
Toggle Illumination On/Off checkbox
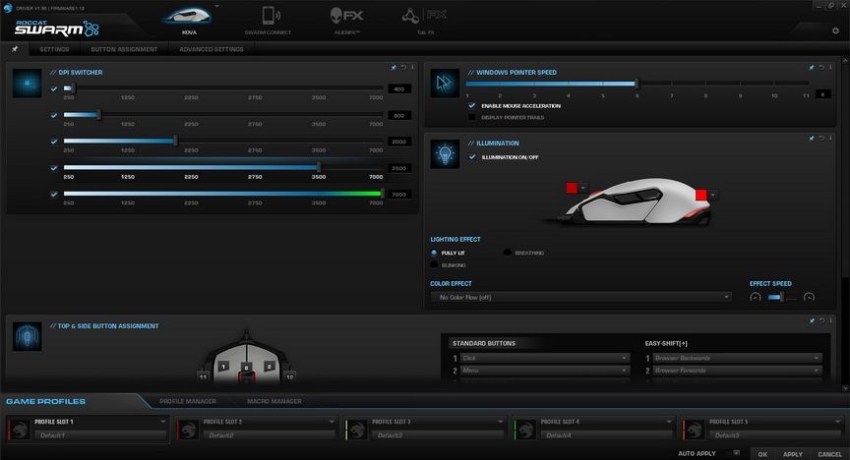click(x=472, y=157)
